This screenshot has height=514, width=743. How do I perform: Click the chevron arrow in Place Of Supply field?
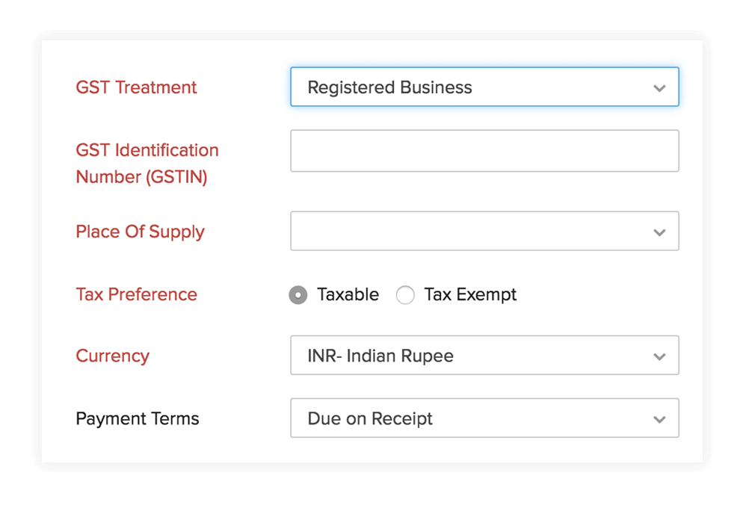(659, 232)
